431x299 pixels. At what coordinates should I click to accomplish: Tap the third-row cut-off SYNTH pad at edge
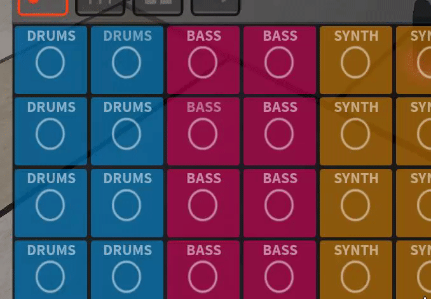(414, 203)
